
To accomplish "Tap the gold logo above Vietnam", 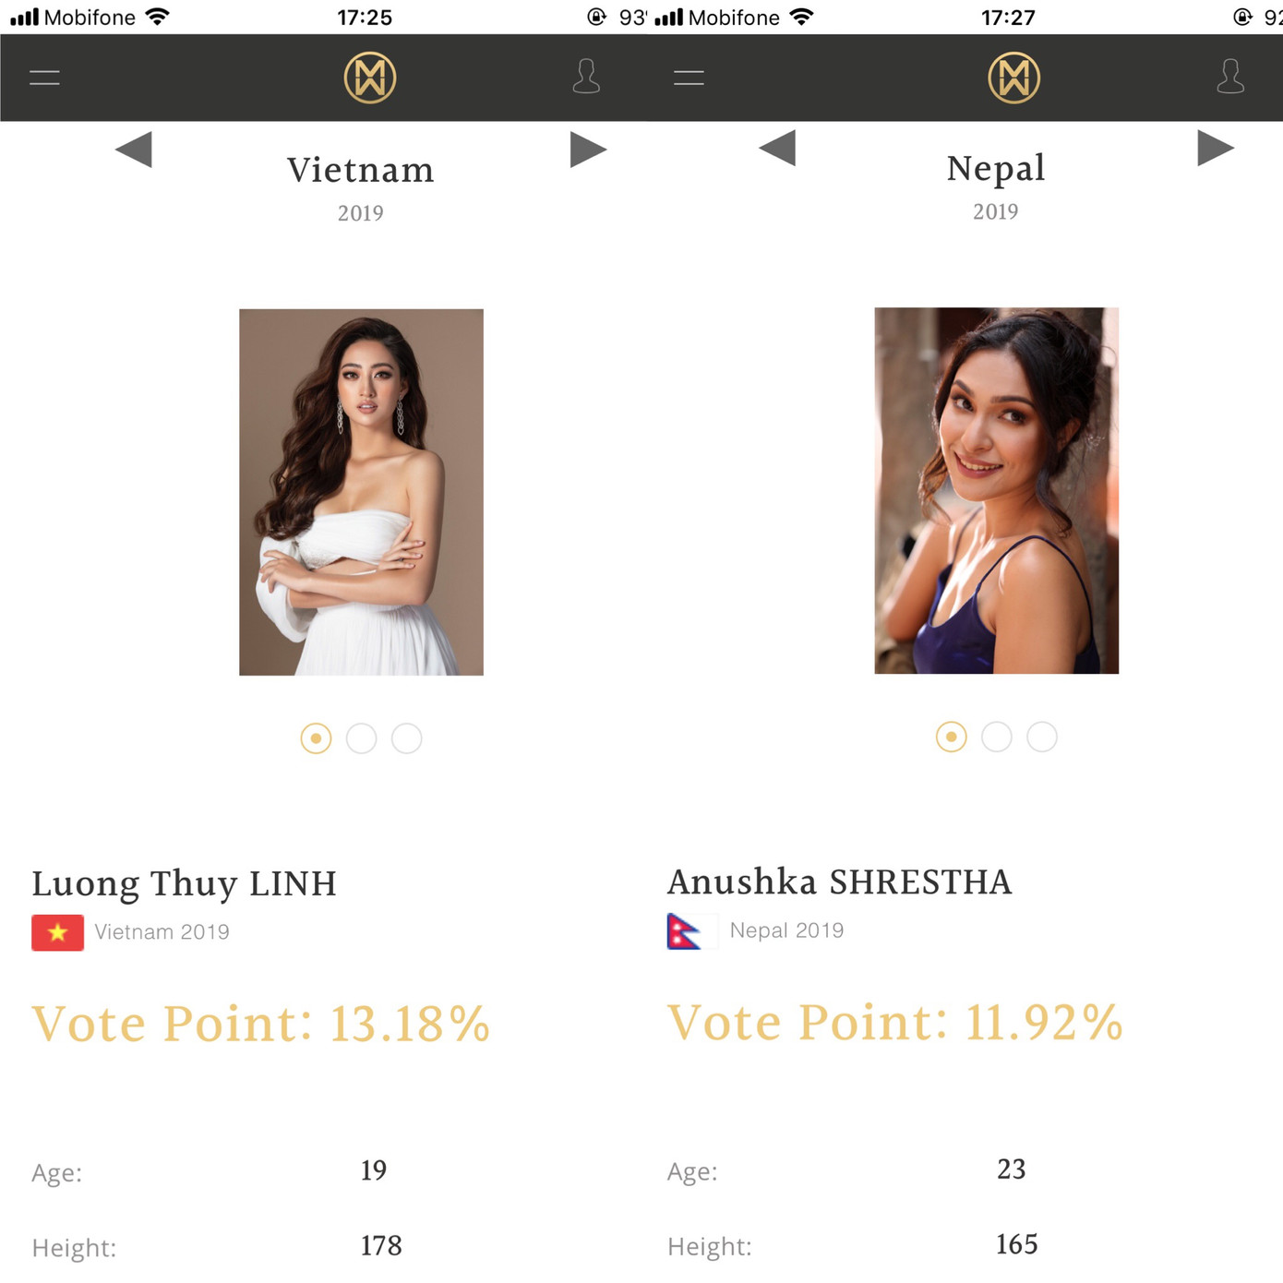I will pyautogui.click(x=370, y=78).
